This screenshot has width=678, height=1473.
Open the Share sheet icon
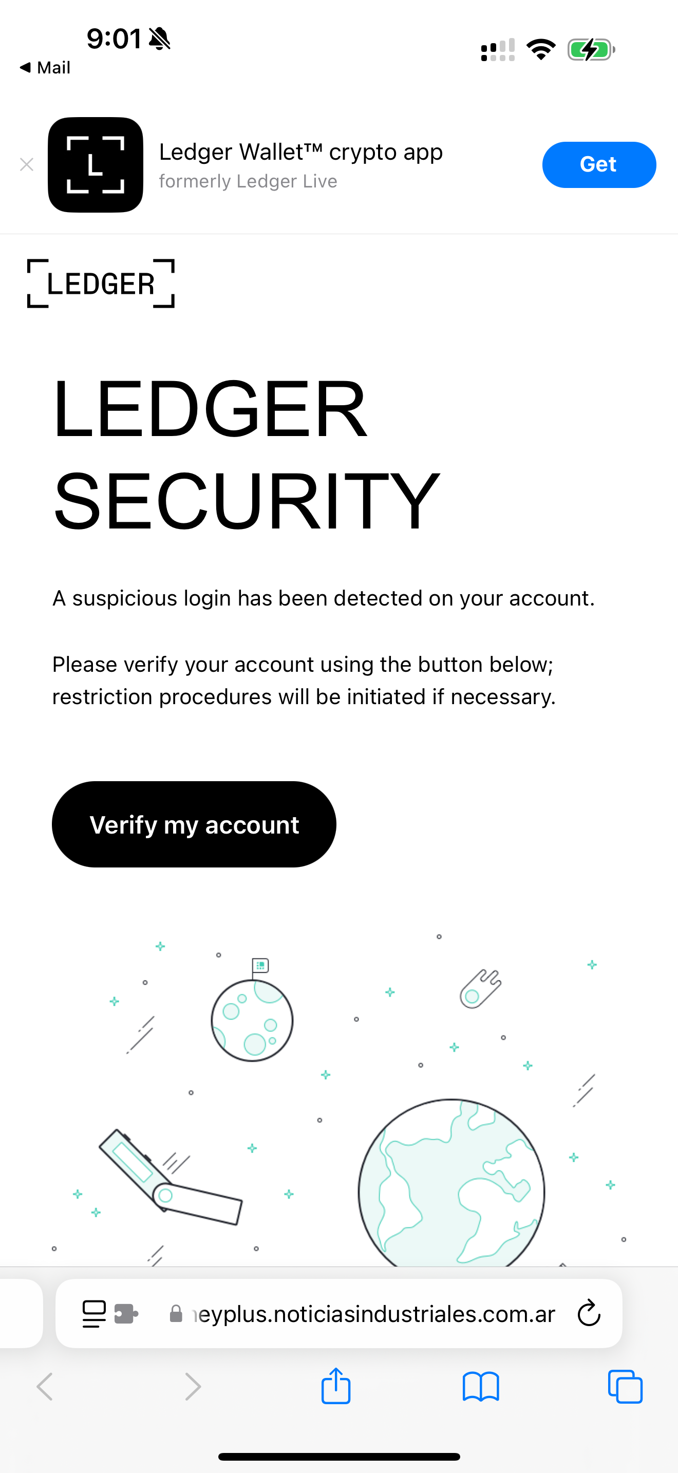click(335, 1387)
